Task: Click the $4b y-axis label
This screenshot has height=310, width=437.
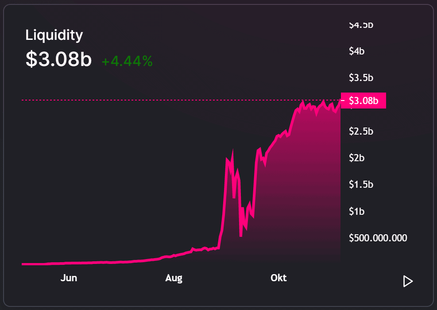Action: click(357, 51)
